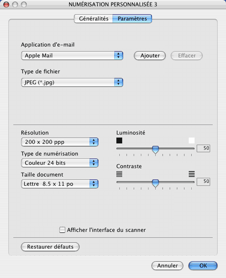Click the Contraste value field showing 50
Viewport: 226px width, 278px height.
203,182
